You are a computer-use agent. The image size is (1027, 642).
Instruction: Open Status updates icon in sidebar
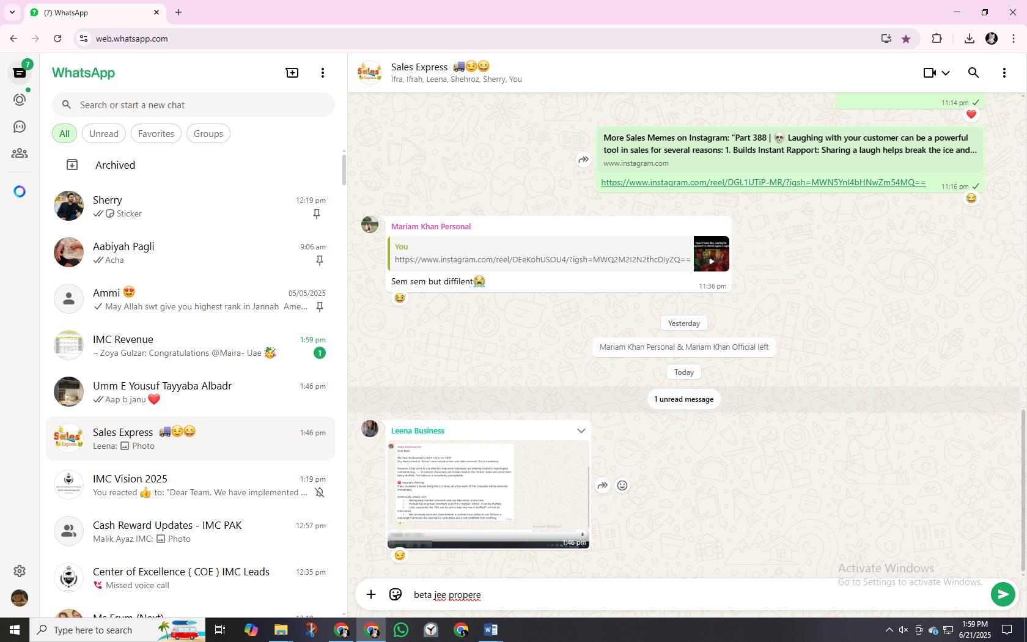coord(20,100)
